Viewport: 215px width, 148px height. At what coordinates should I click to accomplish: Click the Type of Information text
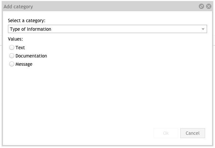coord(30,29)
